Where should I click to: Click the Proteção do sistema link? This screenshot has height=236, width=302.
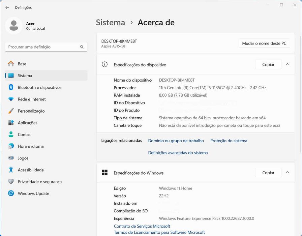(x=229, y=141)
